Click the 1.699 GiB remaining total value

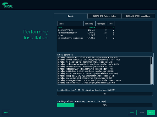point(91,28)
